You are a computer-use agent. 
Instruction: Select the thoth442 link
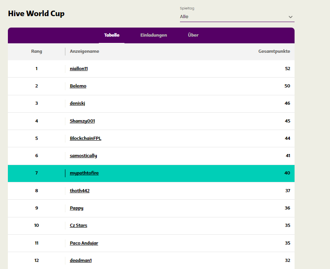80,191
